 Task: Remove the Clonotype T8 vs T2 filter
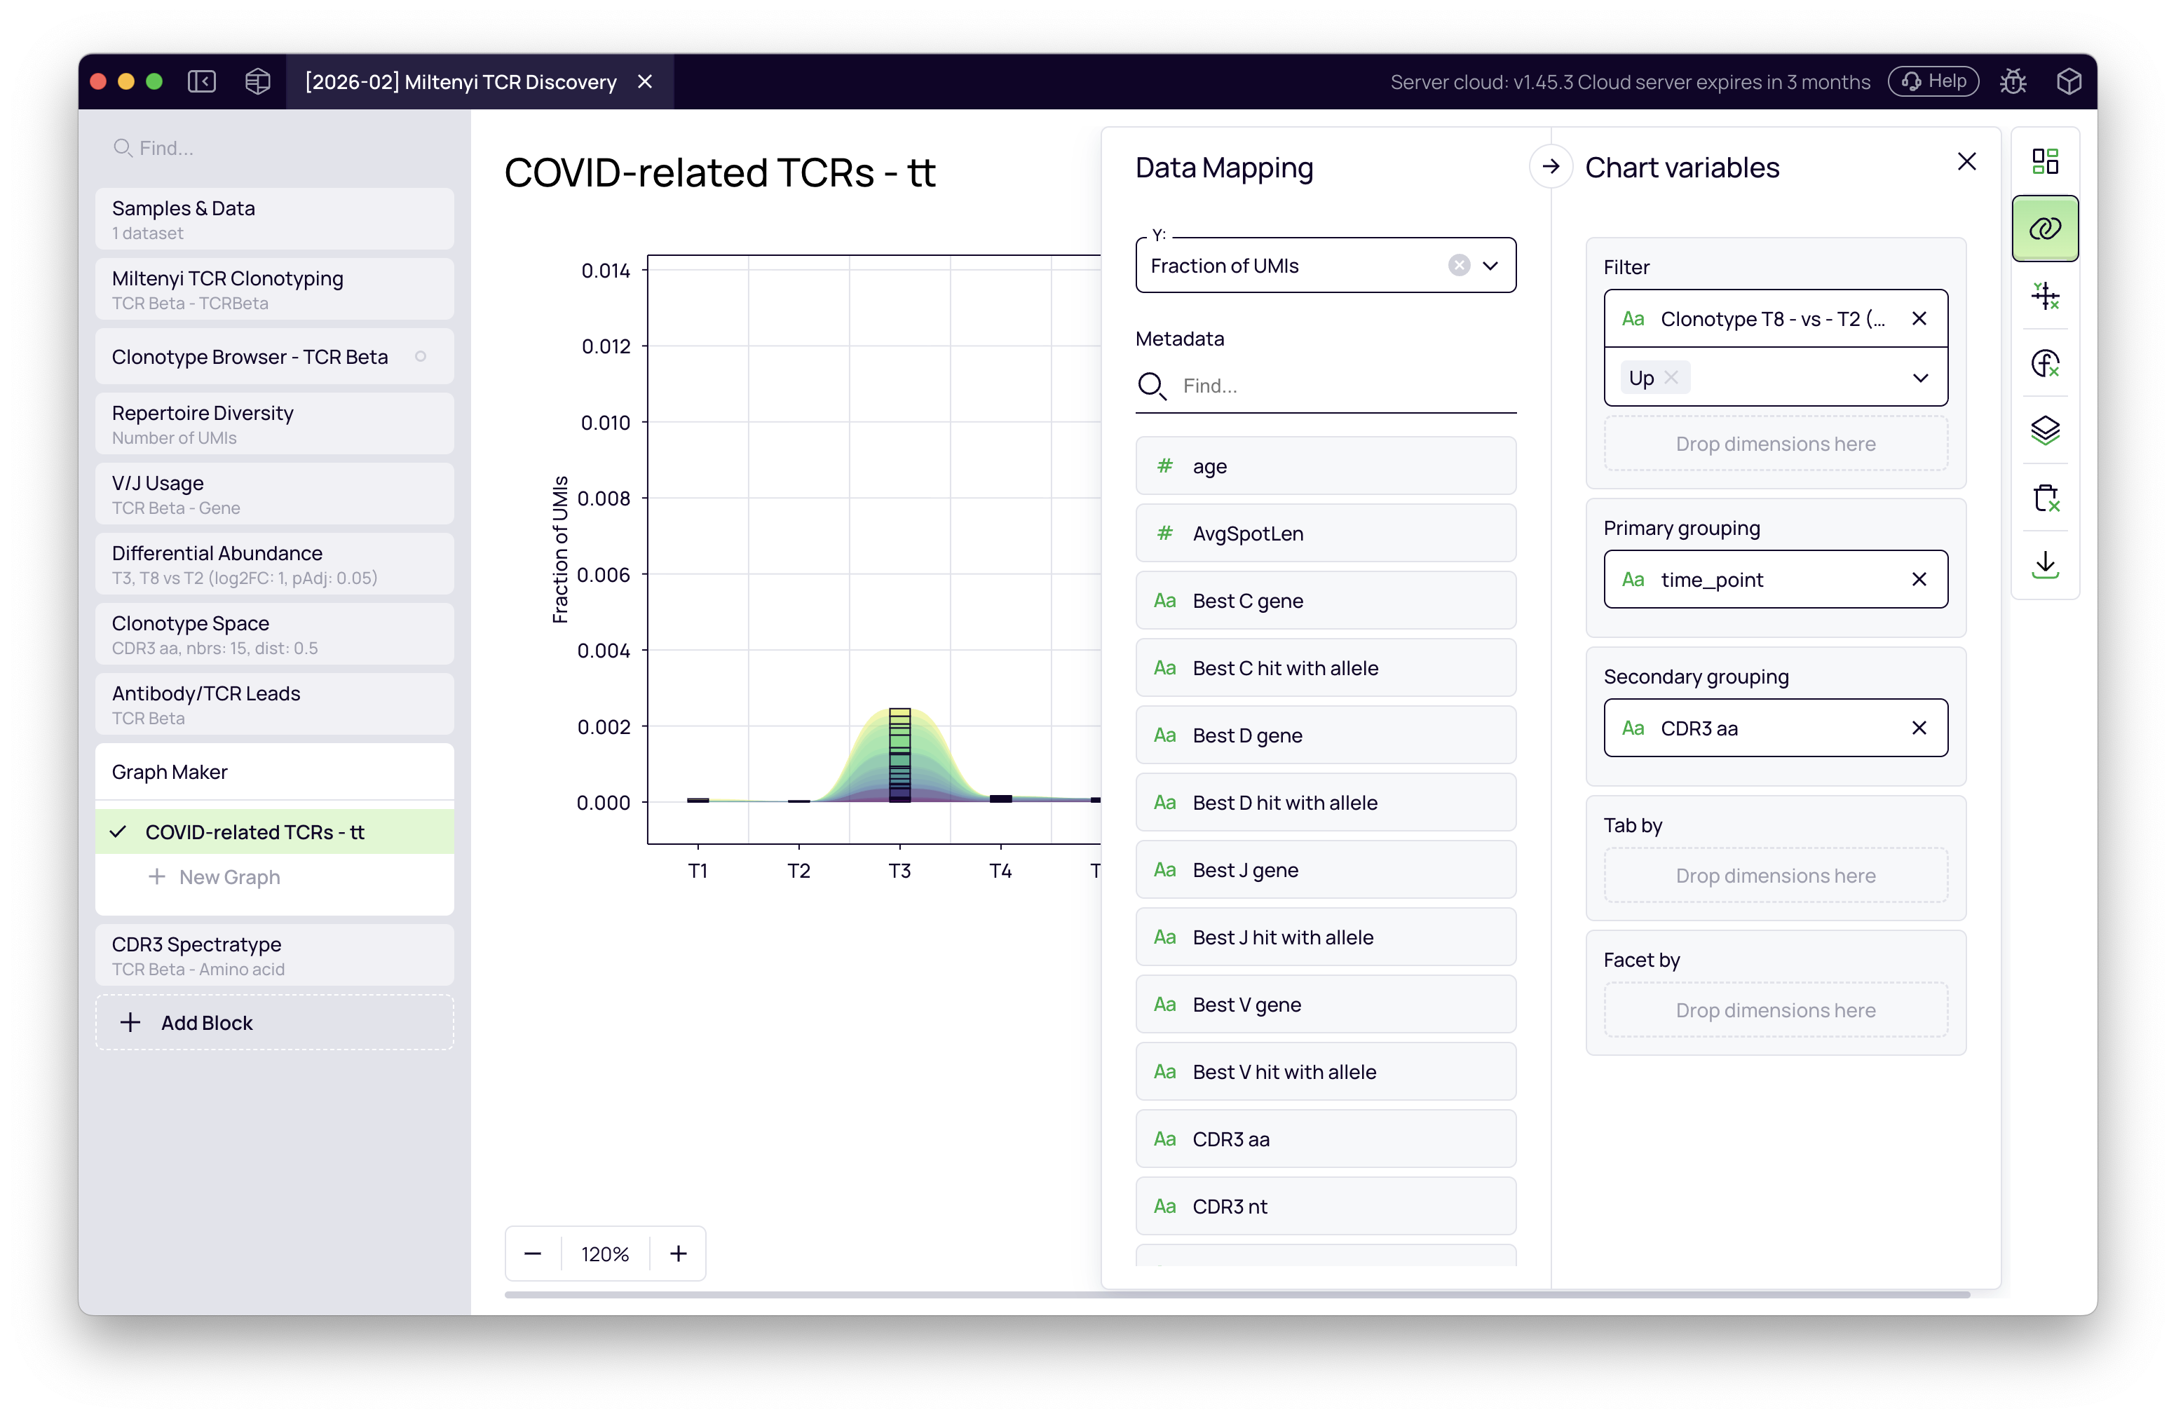click(1920, 318)
